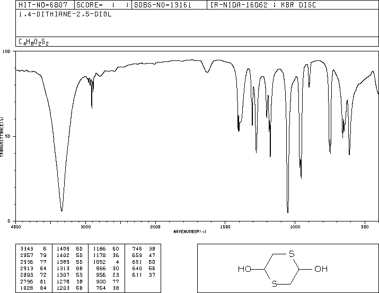Click the WAVENUMBER axis title
Viewport: 379px width, 293px height.
tap(190, 232)
